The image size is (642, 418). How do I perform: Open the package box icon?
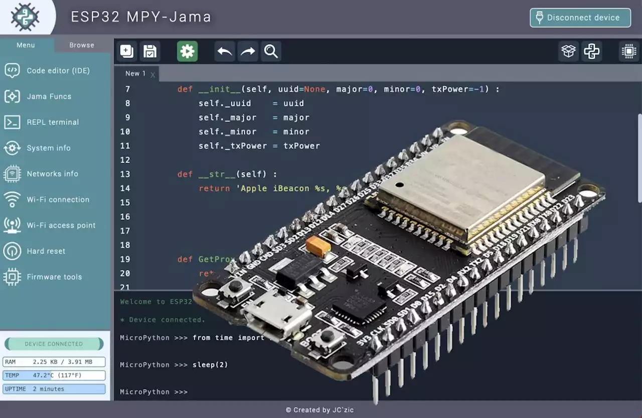pyautogui.click(x=568, y=51)
